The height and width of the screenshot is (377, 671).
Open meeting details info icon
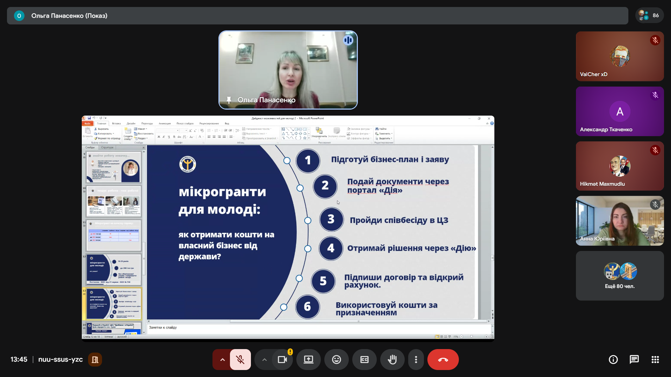pos(613,360)
